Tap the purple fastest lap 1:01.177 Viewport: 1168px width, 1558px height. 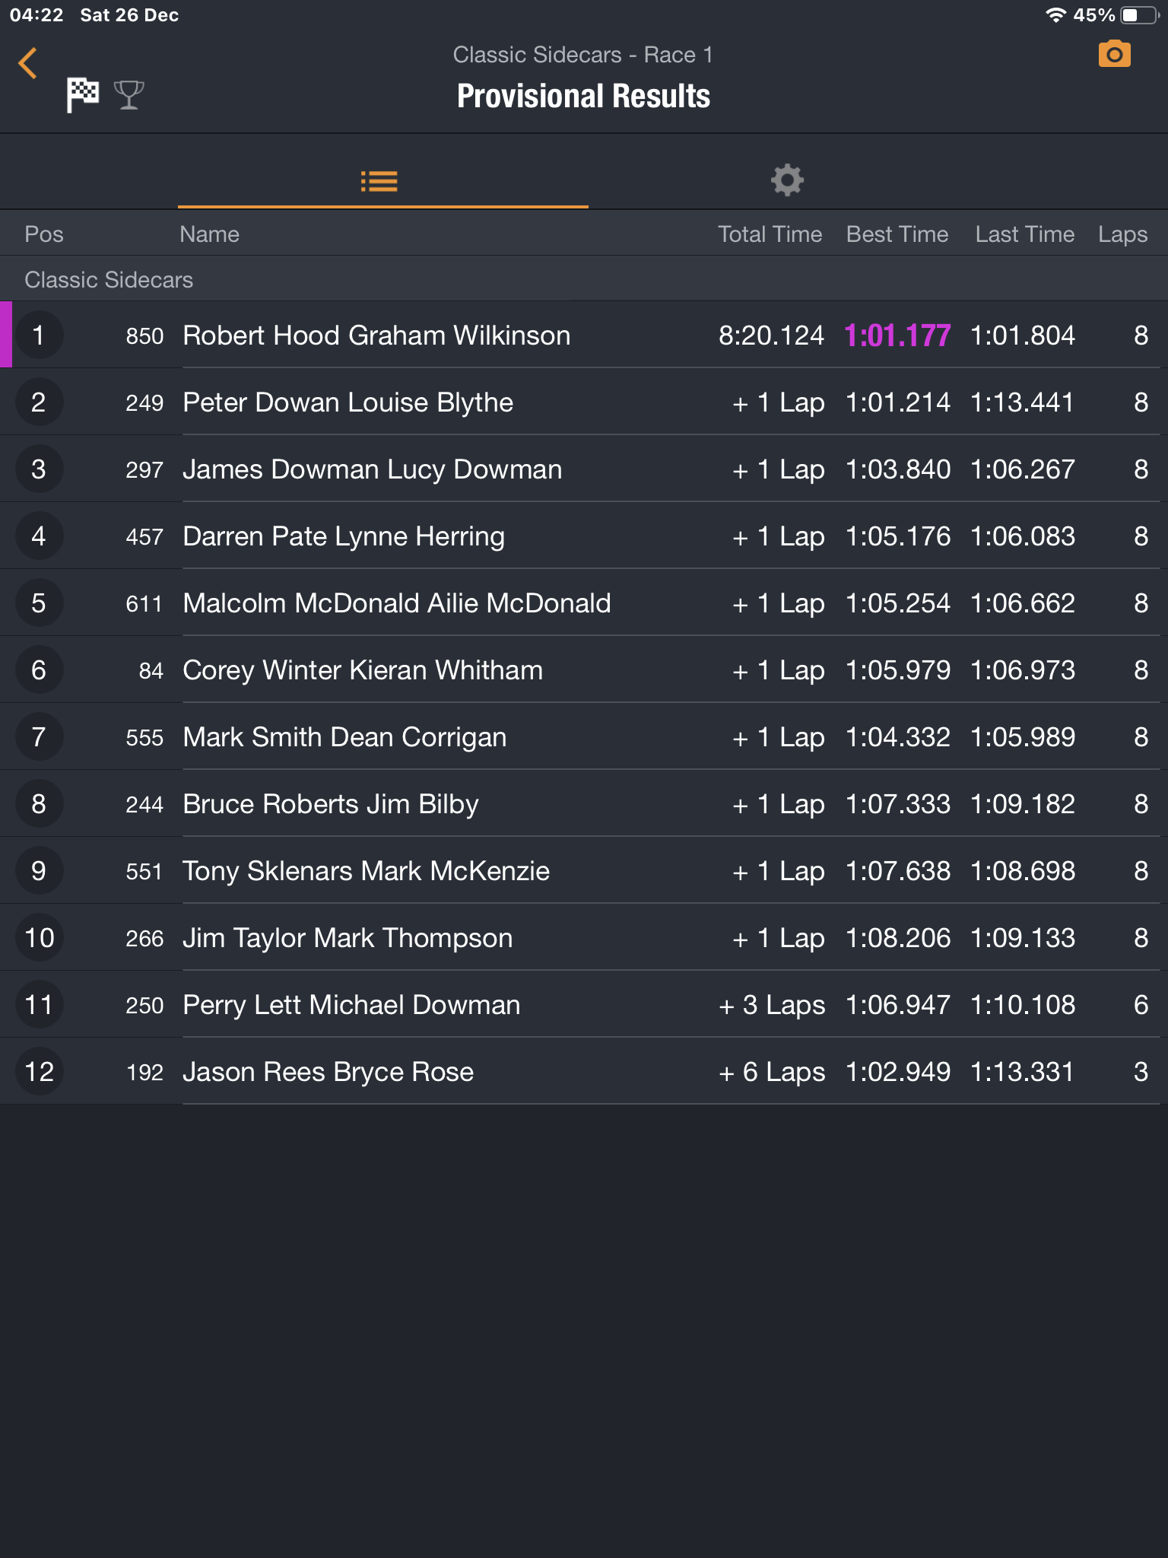[897, 335]
